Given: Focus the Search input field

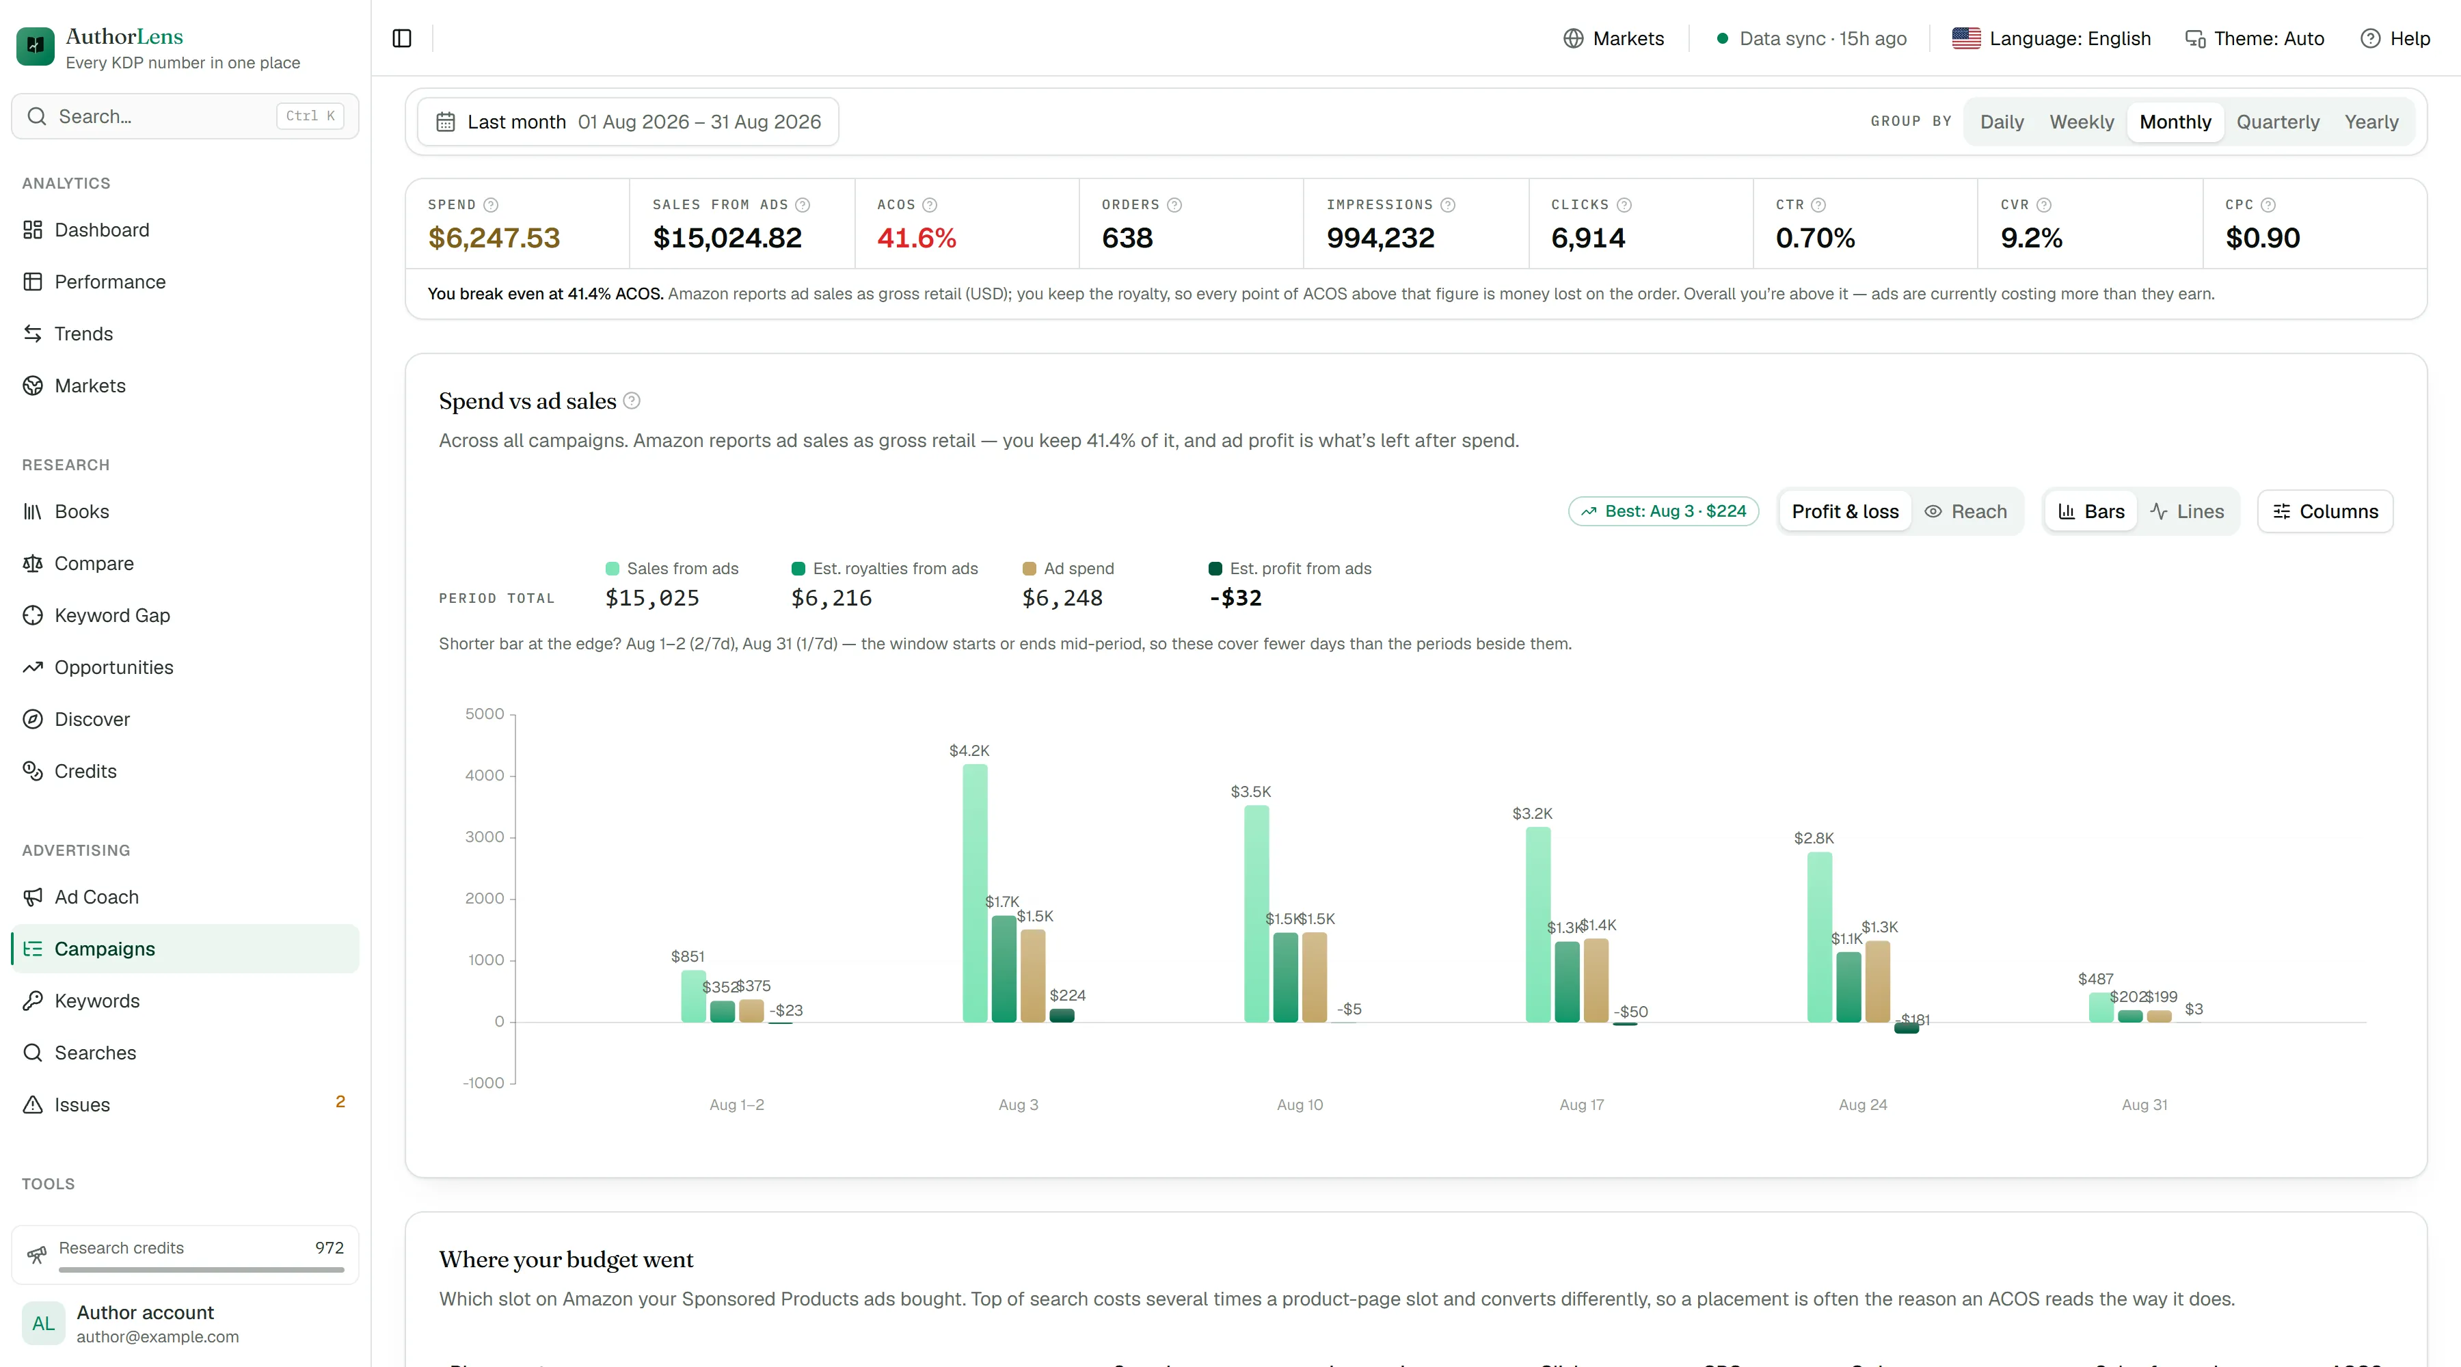Looking at the screenshot, I should [185, 116].
